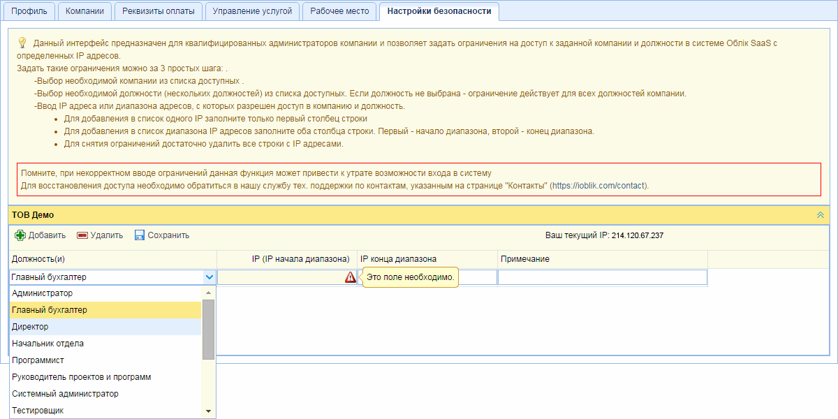Click the ТОВ Демо company title

33,215
